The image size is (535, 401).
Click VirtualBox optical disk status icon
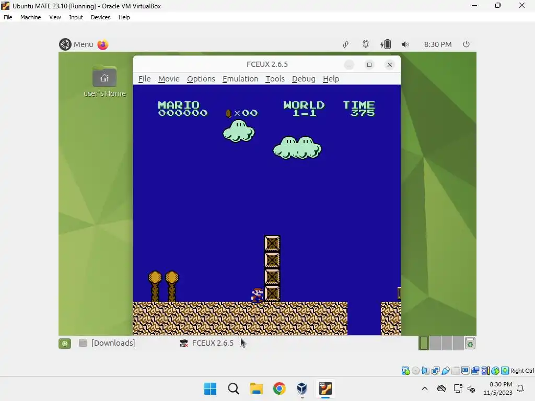point(415,371)
